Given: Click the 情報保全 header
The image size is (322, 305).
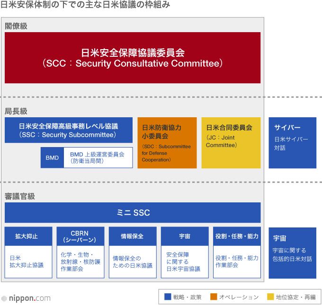Looking at the screenshot, I should [x=132, y=236].
